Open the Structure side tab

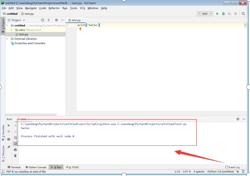3,154
